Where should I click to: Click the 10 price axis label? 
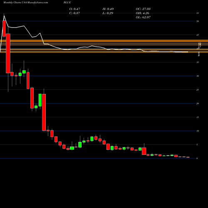pyautogui.click(x=198, y=131)
